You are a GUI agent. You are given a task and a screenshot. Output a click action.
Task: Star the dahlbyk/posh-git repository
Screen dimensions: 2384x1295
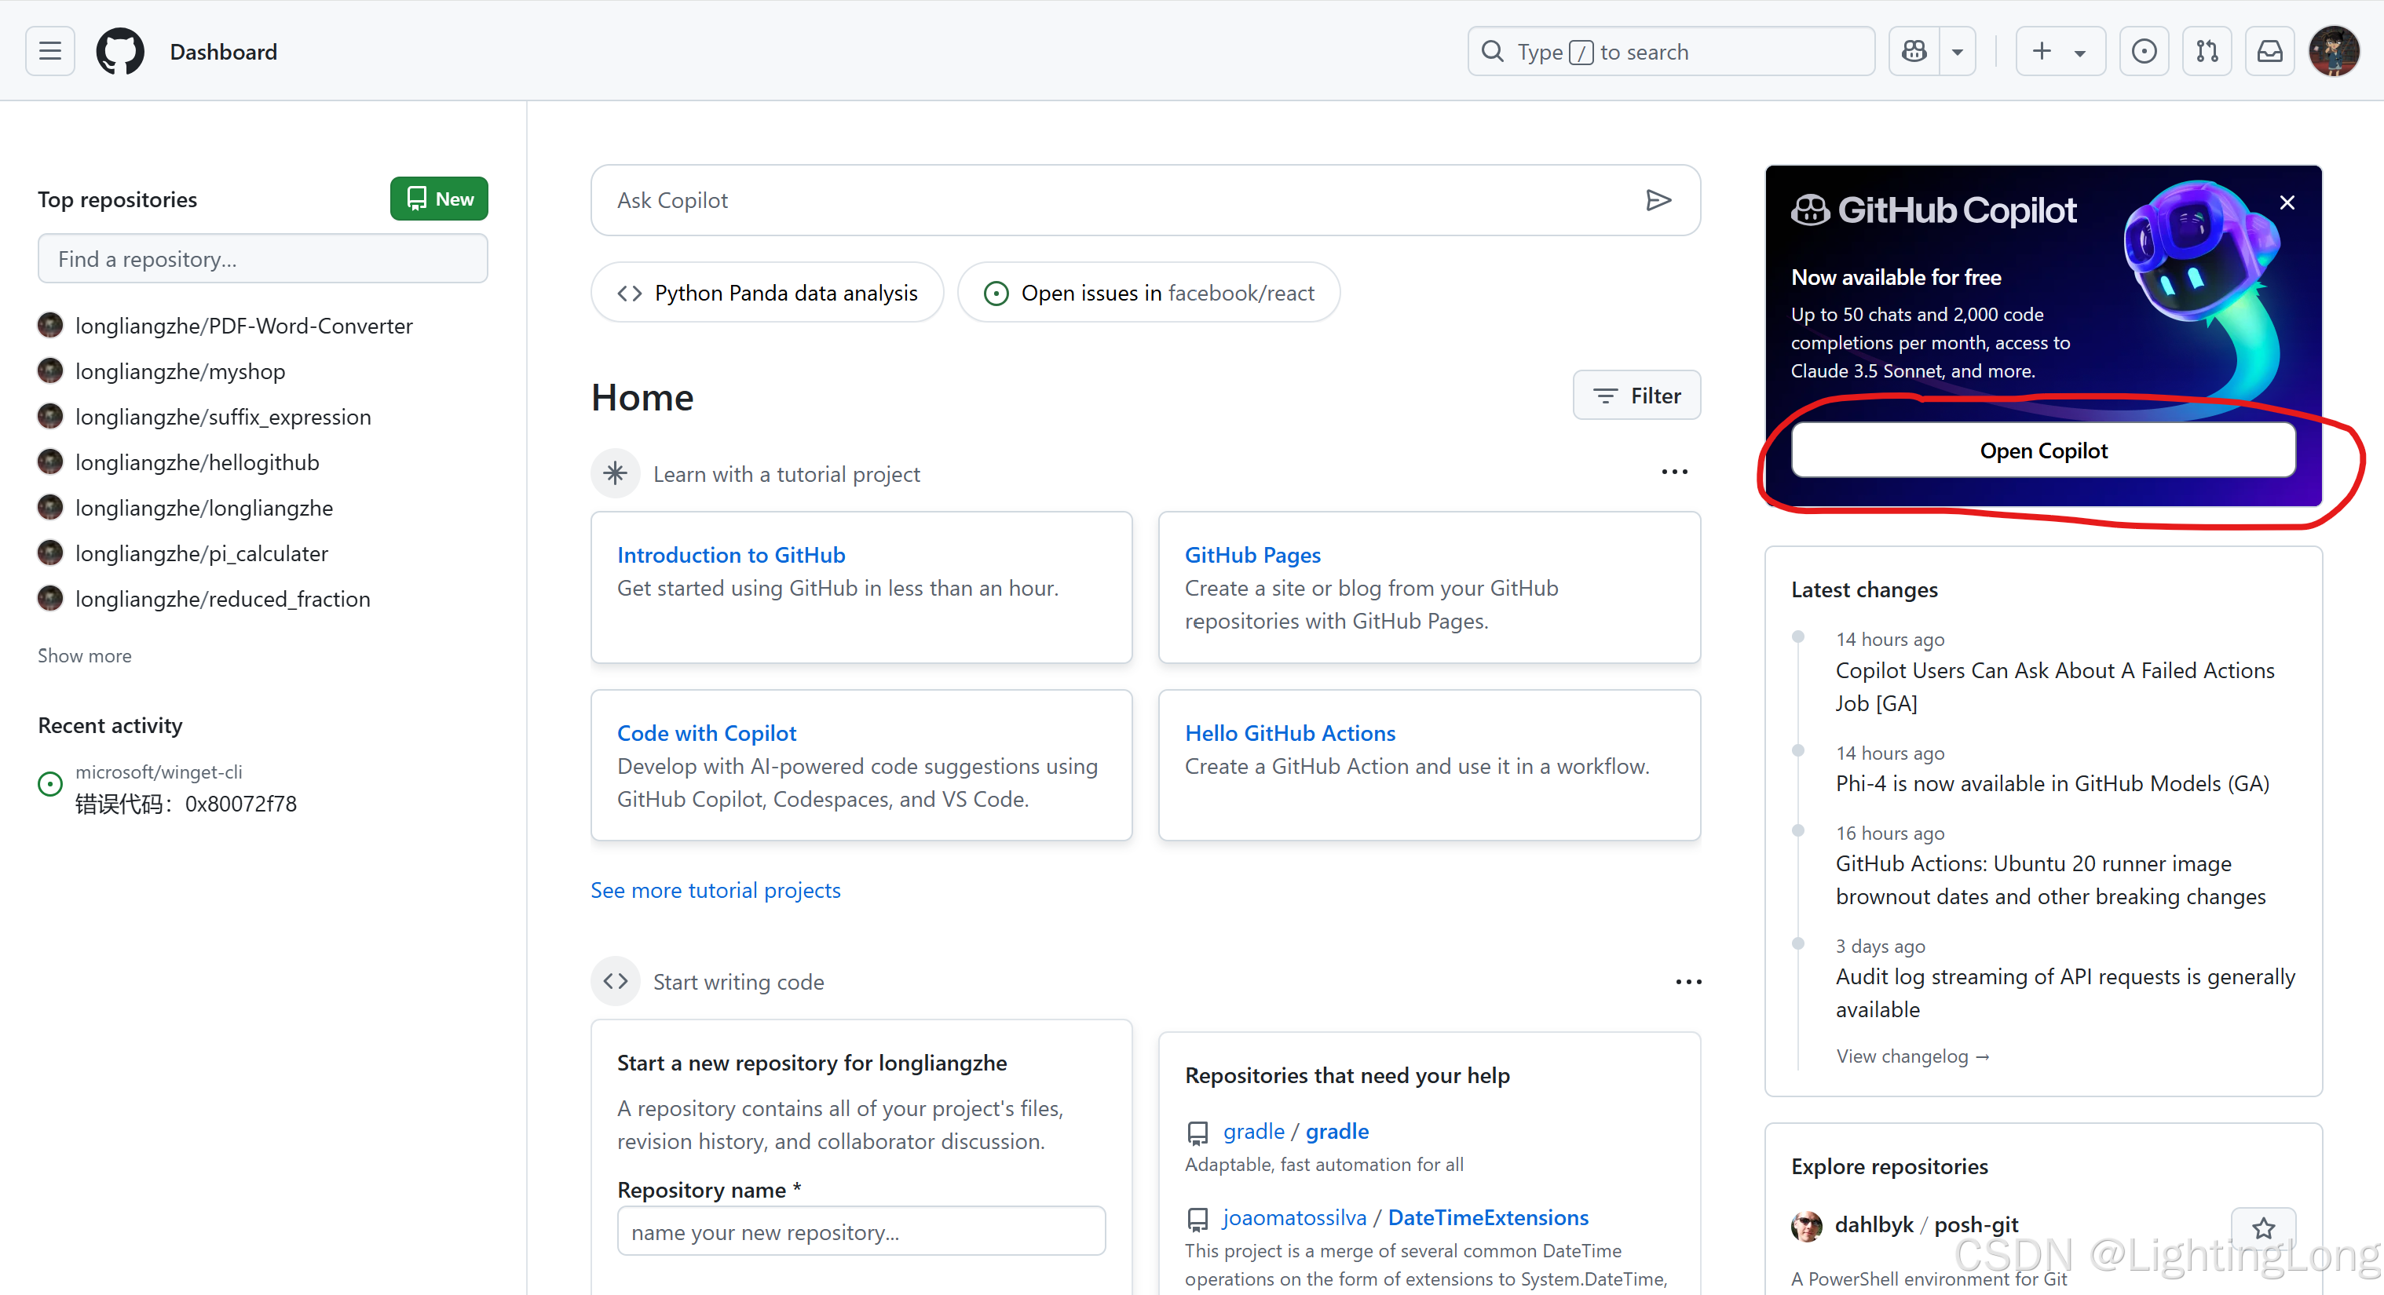coord(2263,1228)
